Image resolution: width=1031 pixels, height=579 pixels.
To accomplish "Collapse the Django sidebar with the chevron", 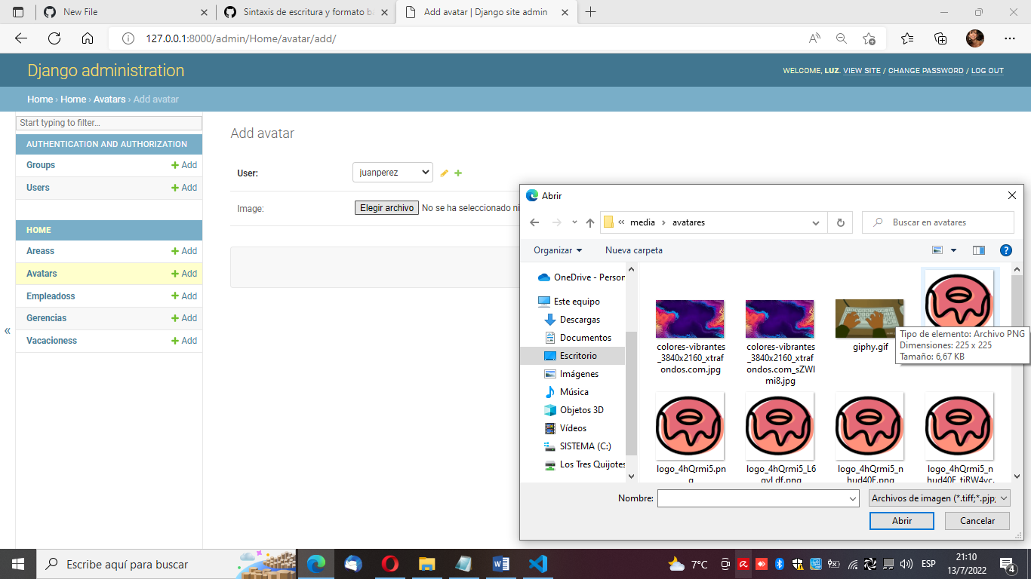I will [x=8, y=331].
